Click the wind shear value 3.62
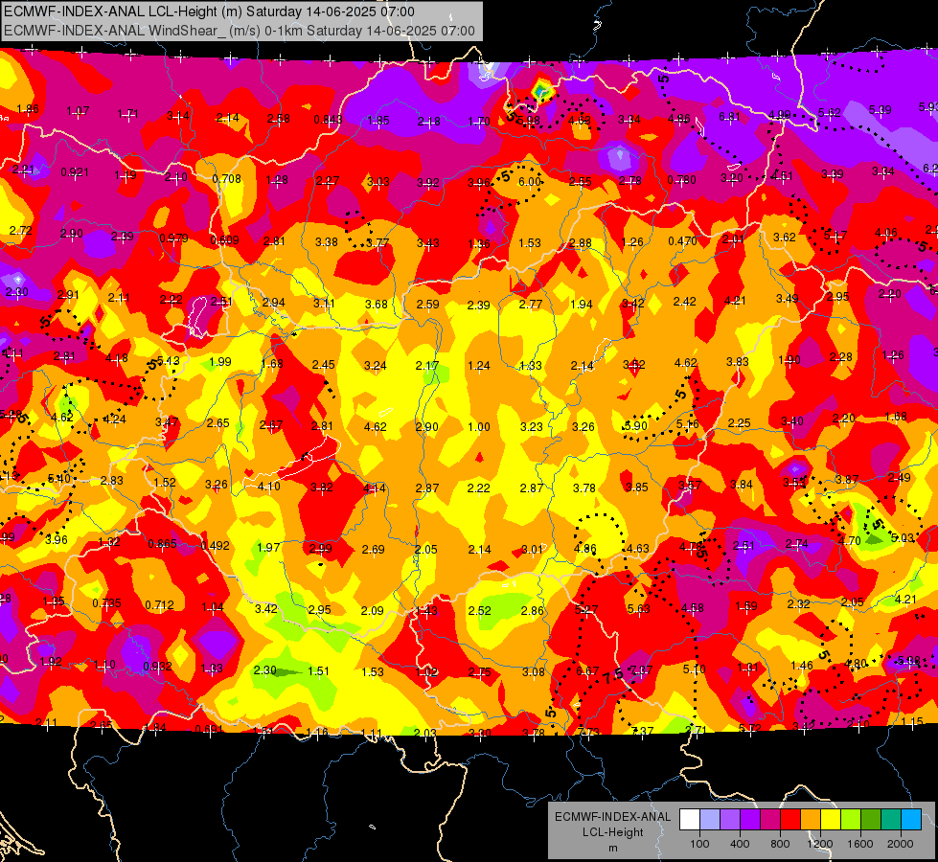Image resolution: width=938 pixels, height=862 pixels. tap(785, 238)
